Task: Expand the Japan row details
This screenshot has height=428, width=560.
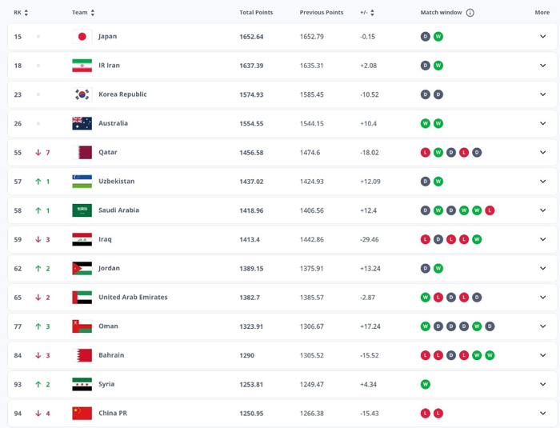Action: [x=542, y=37]
